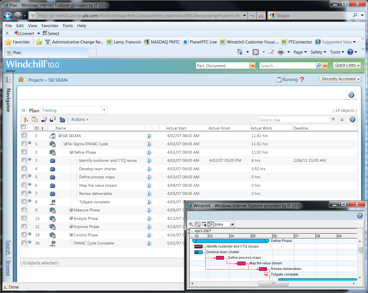Image resolution: width=368 pixels, height=293 pixels.
Task: Tick the select-all checkbox in the table header
Action: 23,127
